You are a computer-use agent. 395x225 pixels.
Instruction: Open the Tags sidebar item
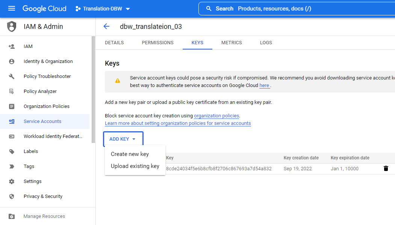[45, 166]
